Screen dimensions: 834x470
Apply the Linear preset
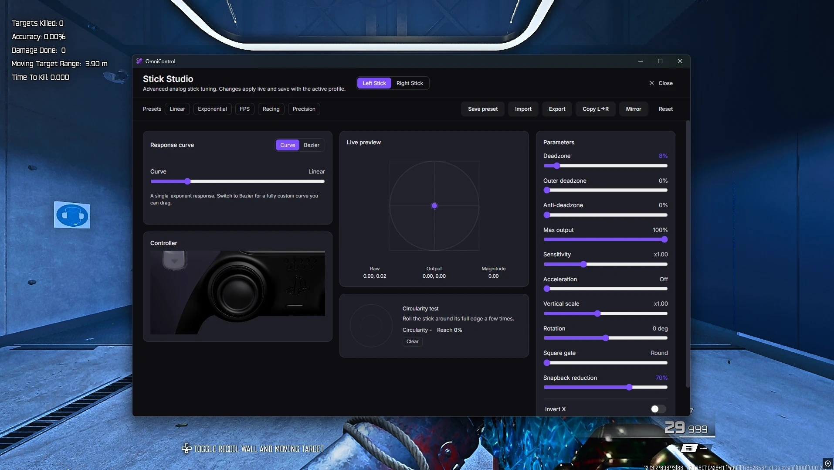tap(177, 109)
